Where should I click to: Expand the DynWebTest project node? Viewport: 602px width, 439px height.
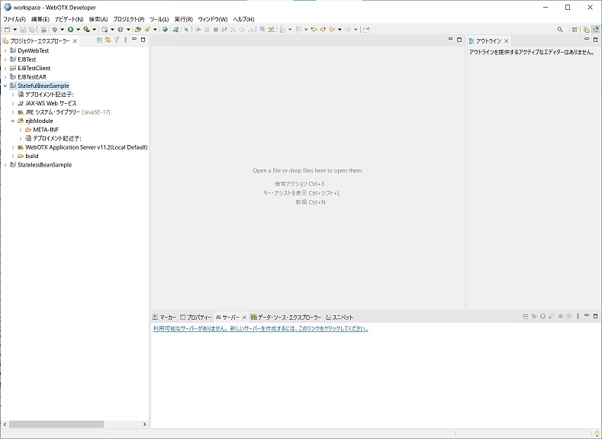5,50
